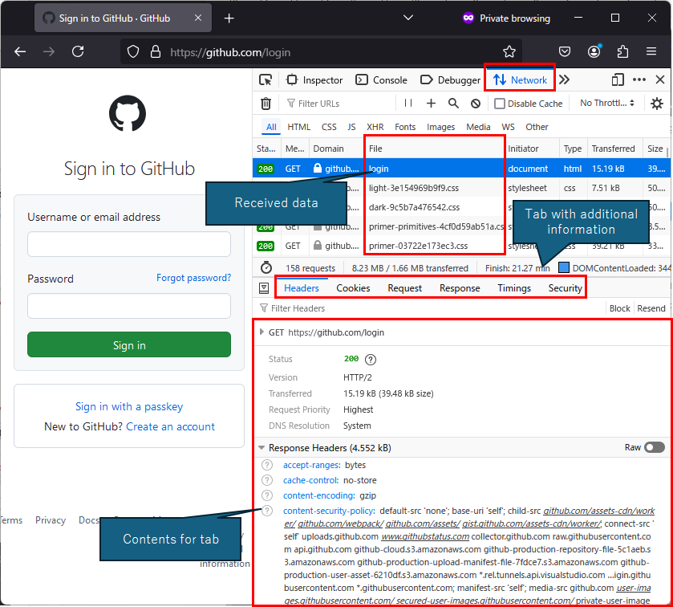The height and width of the screenshot is (607, 673).
Task: Open DevTools three-dot options menu
Action: pos(639,80)
